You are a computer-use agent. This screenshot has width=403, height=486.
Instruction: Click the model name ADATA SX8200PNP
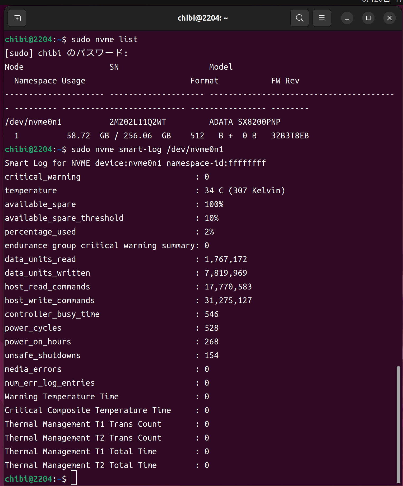244,122
